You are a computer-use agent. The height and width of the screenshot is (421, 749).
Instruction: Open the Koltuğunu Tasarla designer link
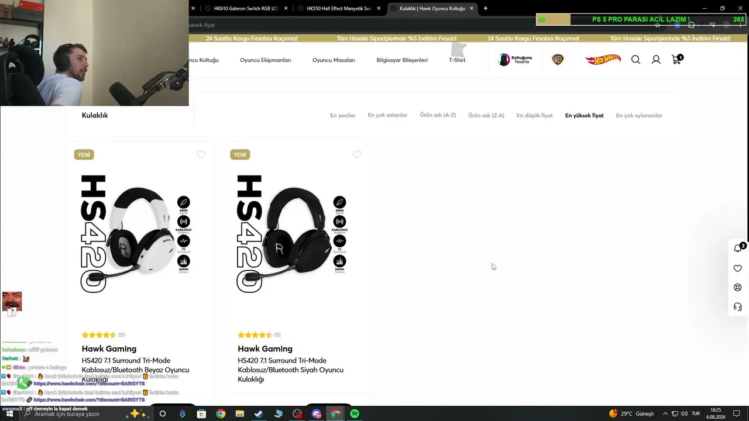(x=515, y=60)
